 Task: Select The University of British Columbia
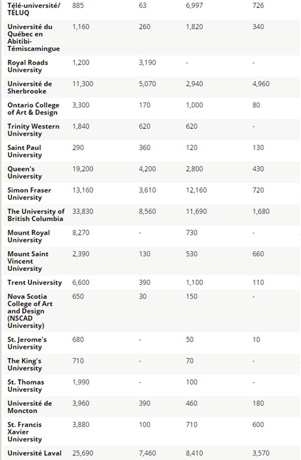(x=36, y=215)
